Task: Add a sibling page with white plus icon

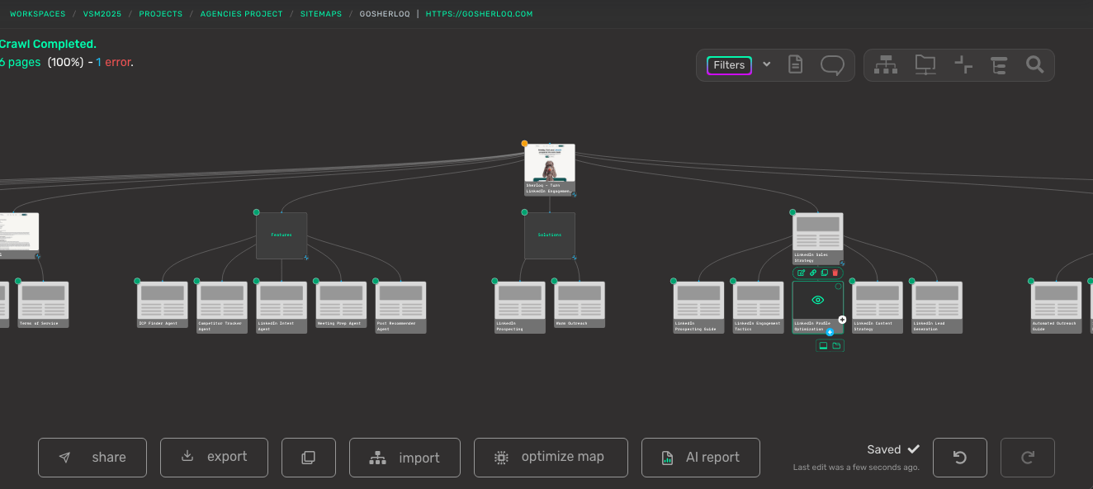Action: tap(842, 320)
